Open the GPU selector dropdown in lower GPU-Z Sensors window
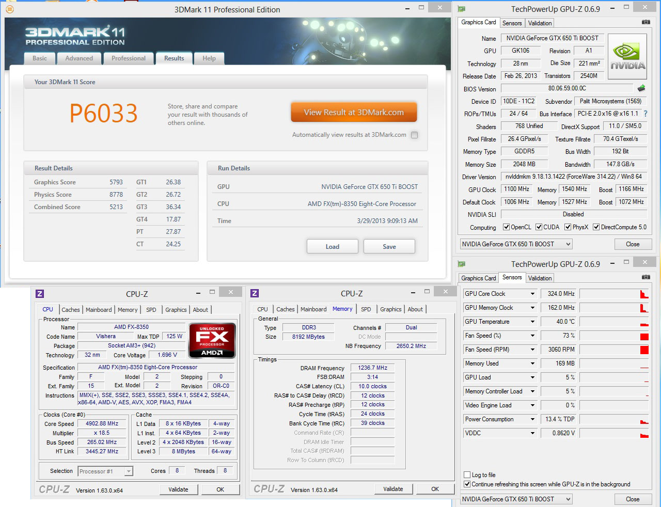 (516, 499)
